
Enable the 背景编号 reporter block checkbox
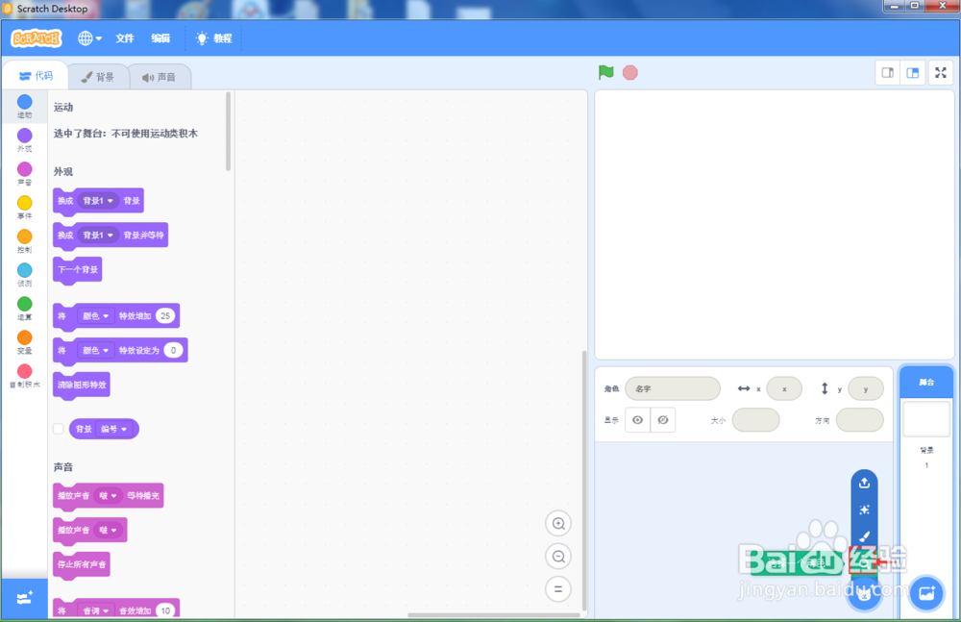coord(58,429)
